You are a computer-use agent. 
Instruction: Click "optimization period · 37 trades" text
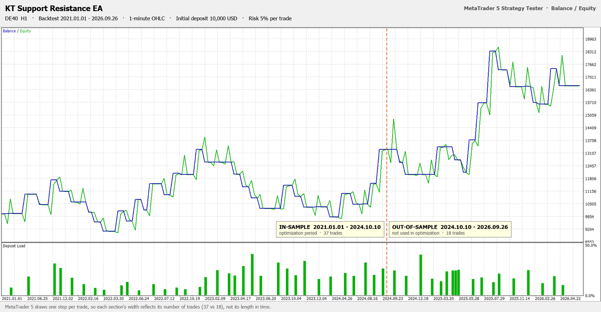tap(311, 233)
